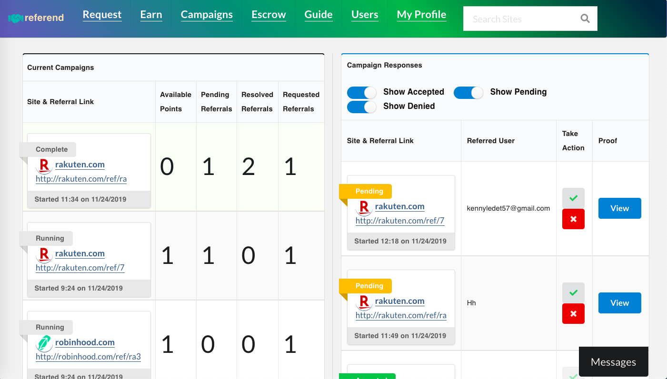Click Resolved Referrals value 2 for Complete campaign

click(x=249, y=167)
